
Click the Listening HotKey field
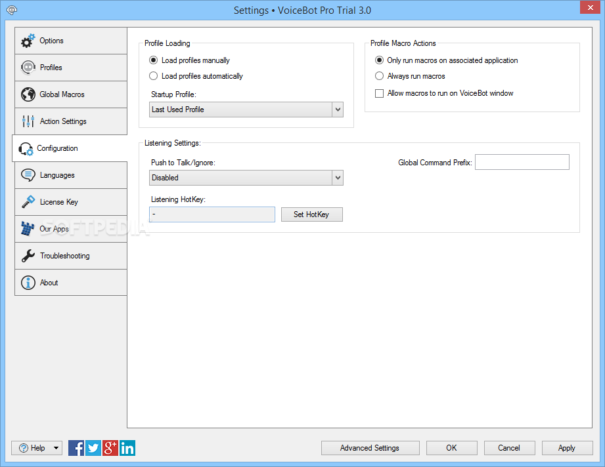(212, 214)
